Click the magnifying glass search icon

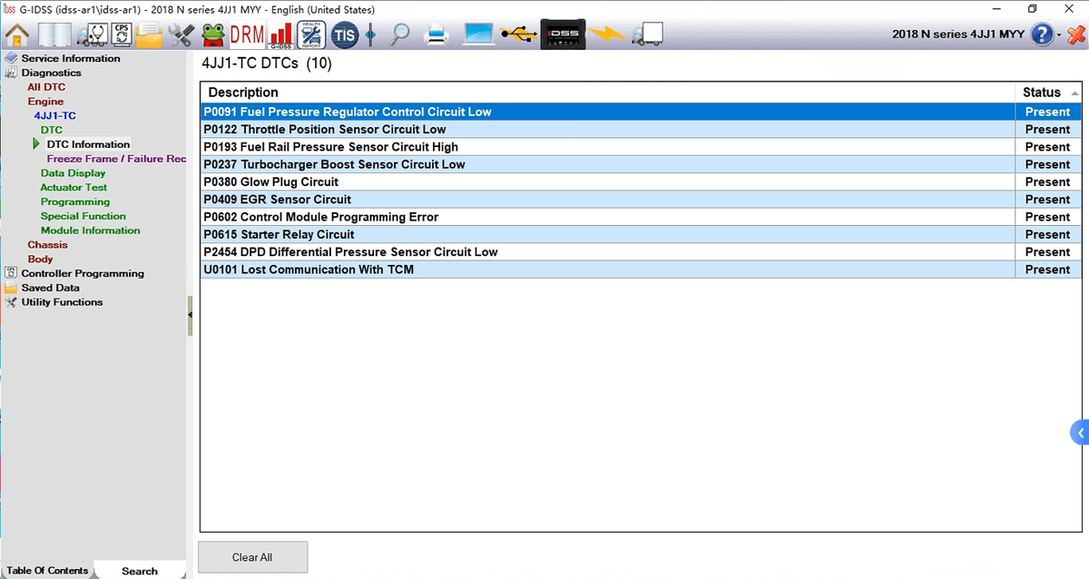[x=399, y=35]
